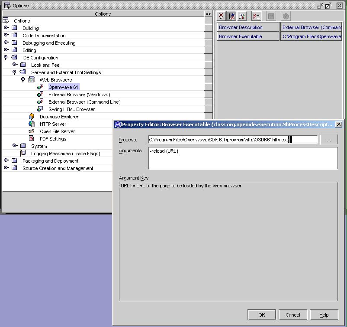Select the HTTP Server item

(53, 124)
